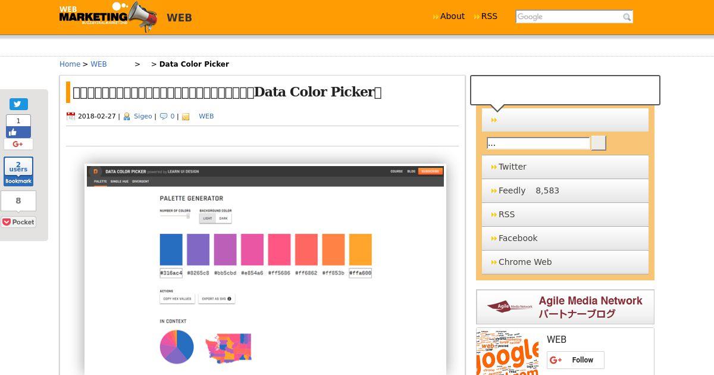Click the pink #e854a6 color swatch
The width and height of the screenshot is (714, 375).
point(252,249)
